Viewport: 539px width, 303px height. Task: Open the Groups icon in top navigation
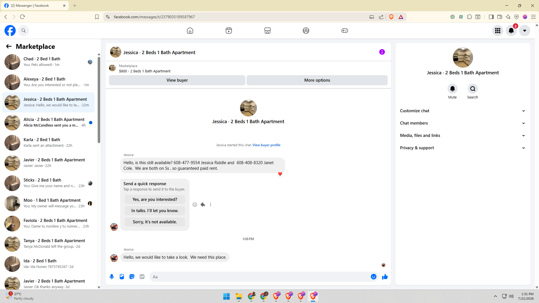(306, 31)
